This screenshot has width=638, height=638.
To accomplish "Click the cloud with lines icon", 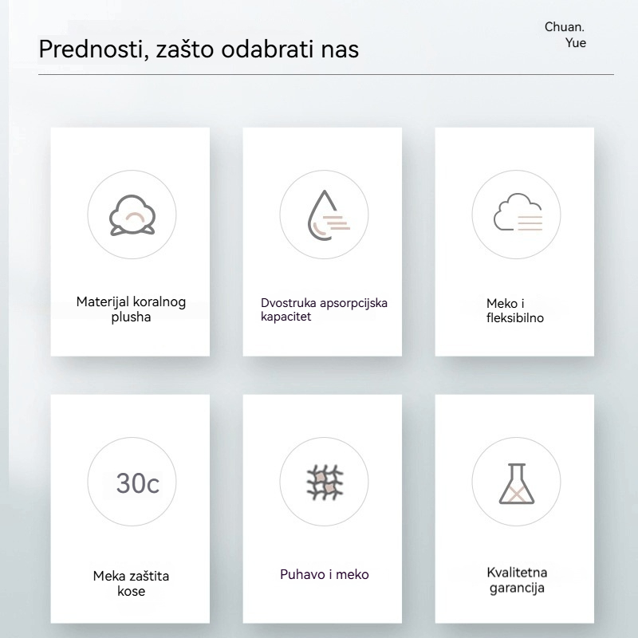I will (x=516, y=214).
